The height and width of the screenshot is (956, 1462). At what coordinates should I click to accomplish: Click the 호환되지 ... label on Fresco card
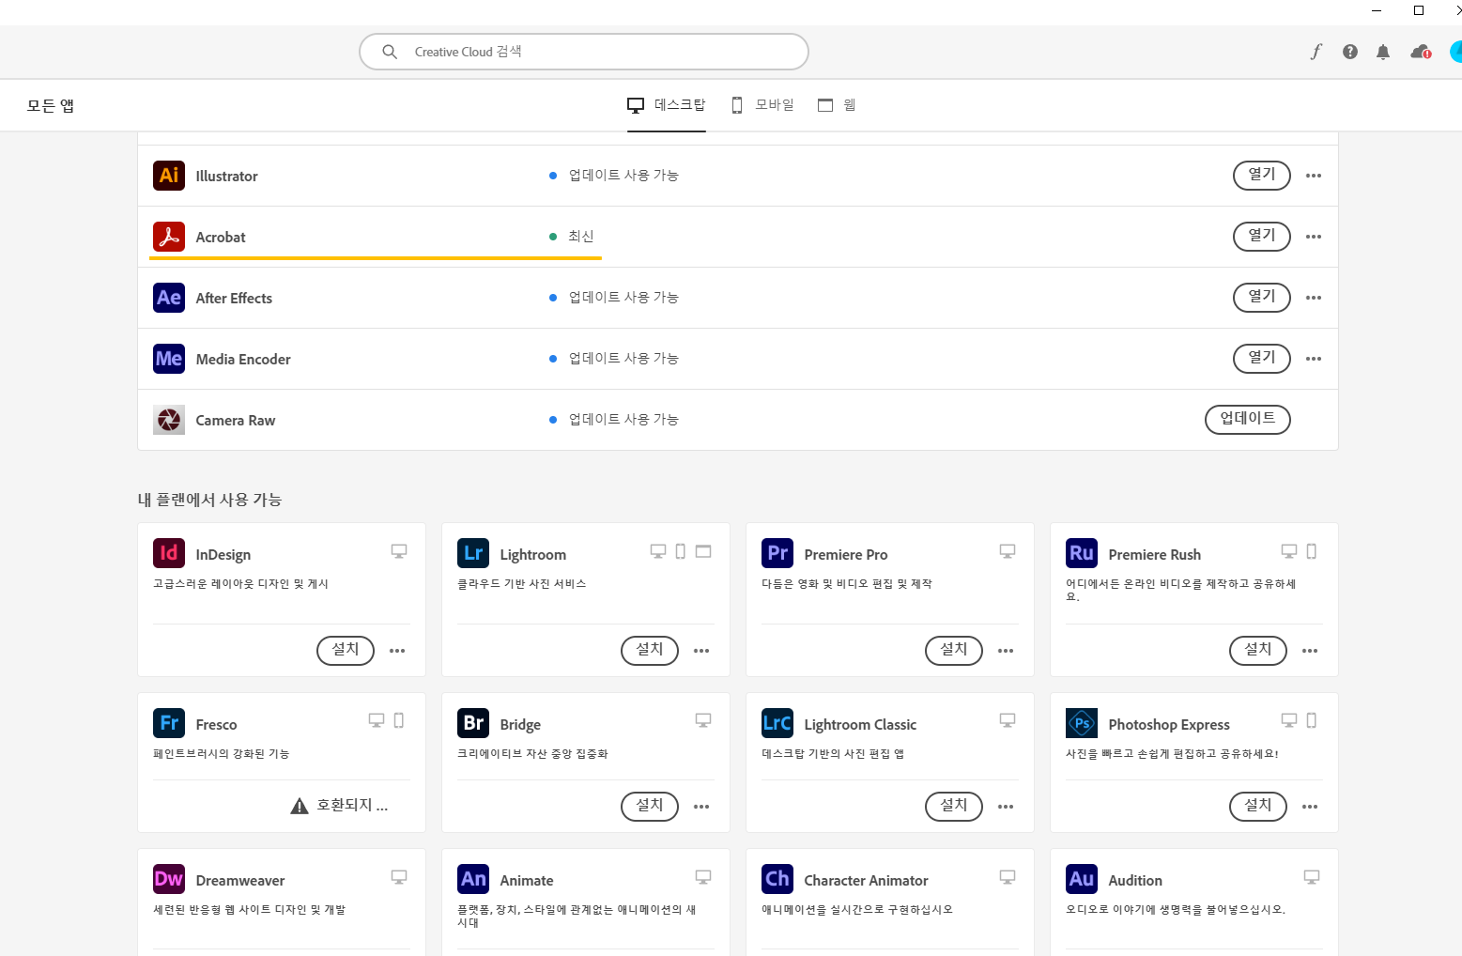coord(352,806)
